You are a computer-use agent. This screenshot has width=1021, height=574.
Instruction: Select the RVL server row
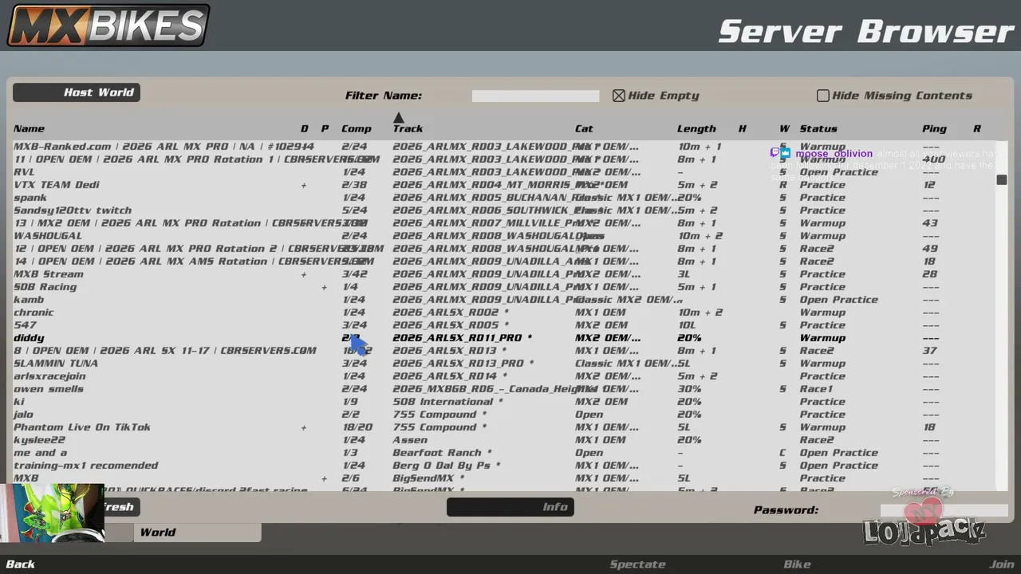pyautogui.click(x=504, y=172)
